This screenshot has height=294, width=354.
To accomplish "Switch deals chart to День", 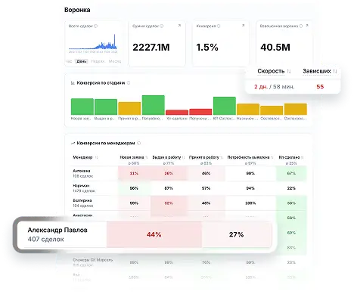I will click(x=81, y=61).
